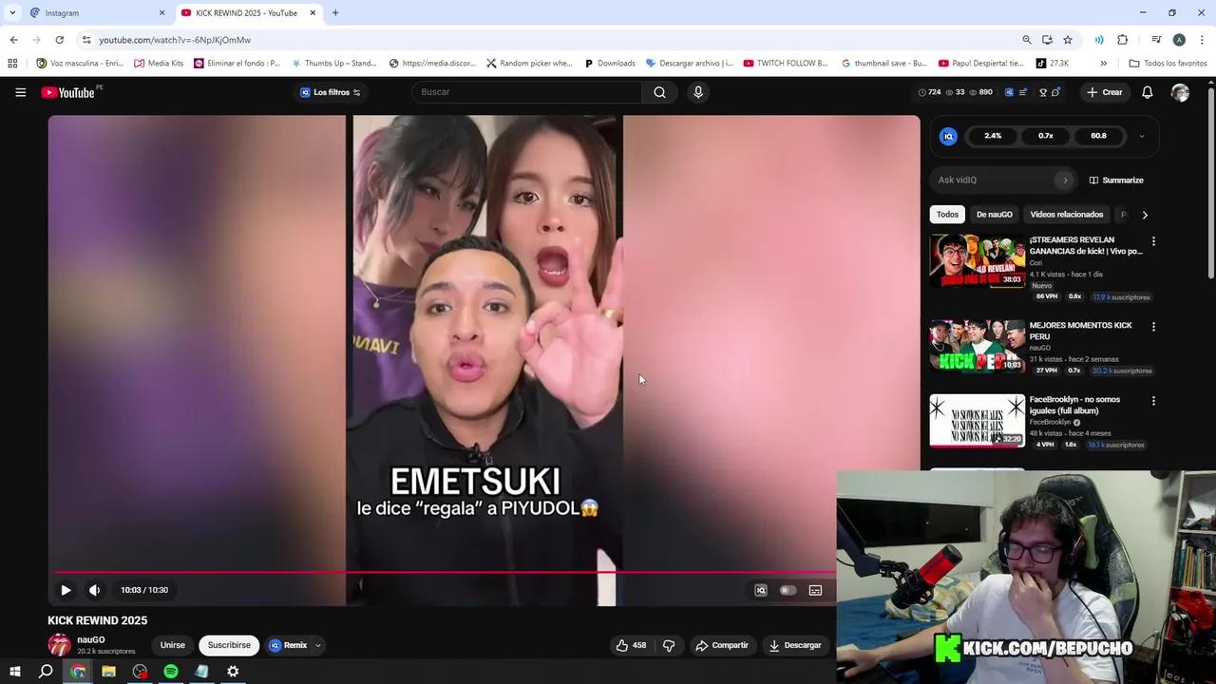This screenshot has width=1216, height=684.
Task: Go to the YouTube home logo
Action: pyautogui.click(x=67, y=92)
